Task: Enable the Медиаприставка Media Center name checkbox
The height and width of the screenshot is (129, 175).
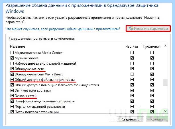Action: (x=12, y=52)
